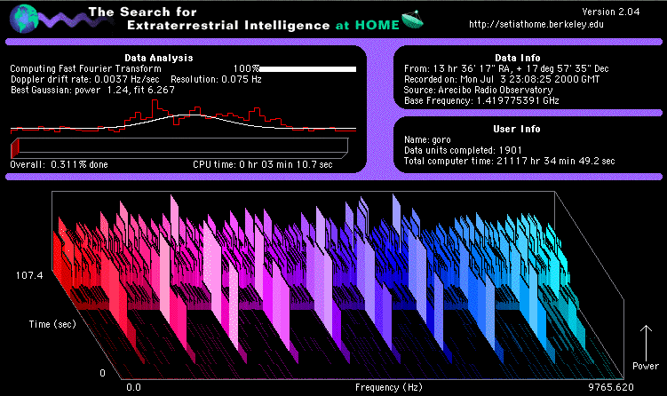
Task: Click the red overall progress bar
Action: click(178, 147)
